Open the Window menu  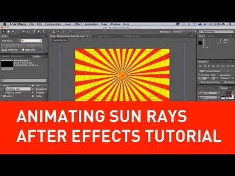[115, 24]
